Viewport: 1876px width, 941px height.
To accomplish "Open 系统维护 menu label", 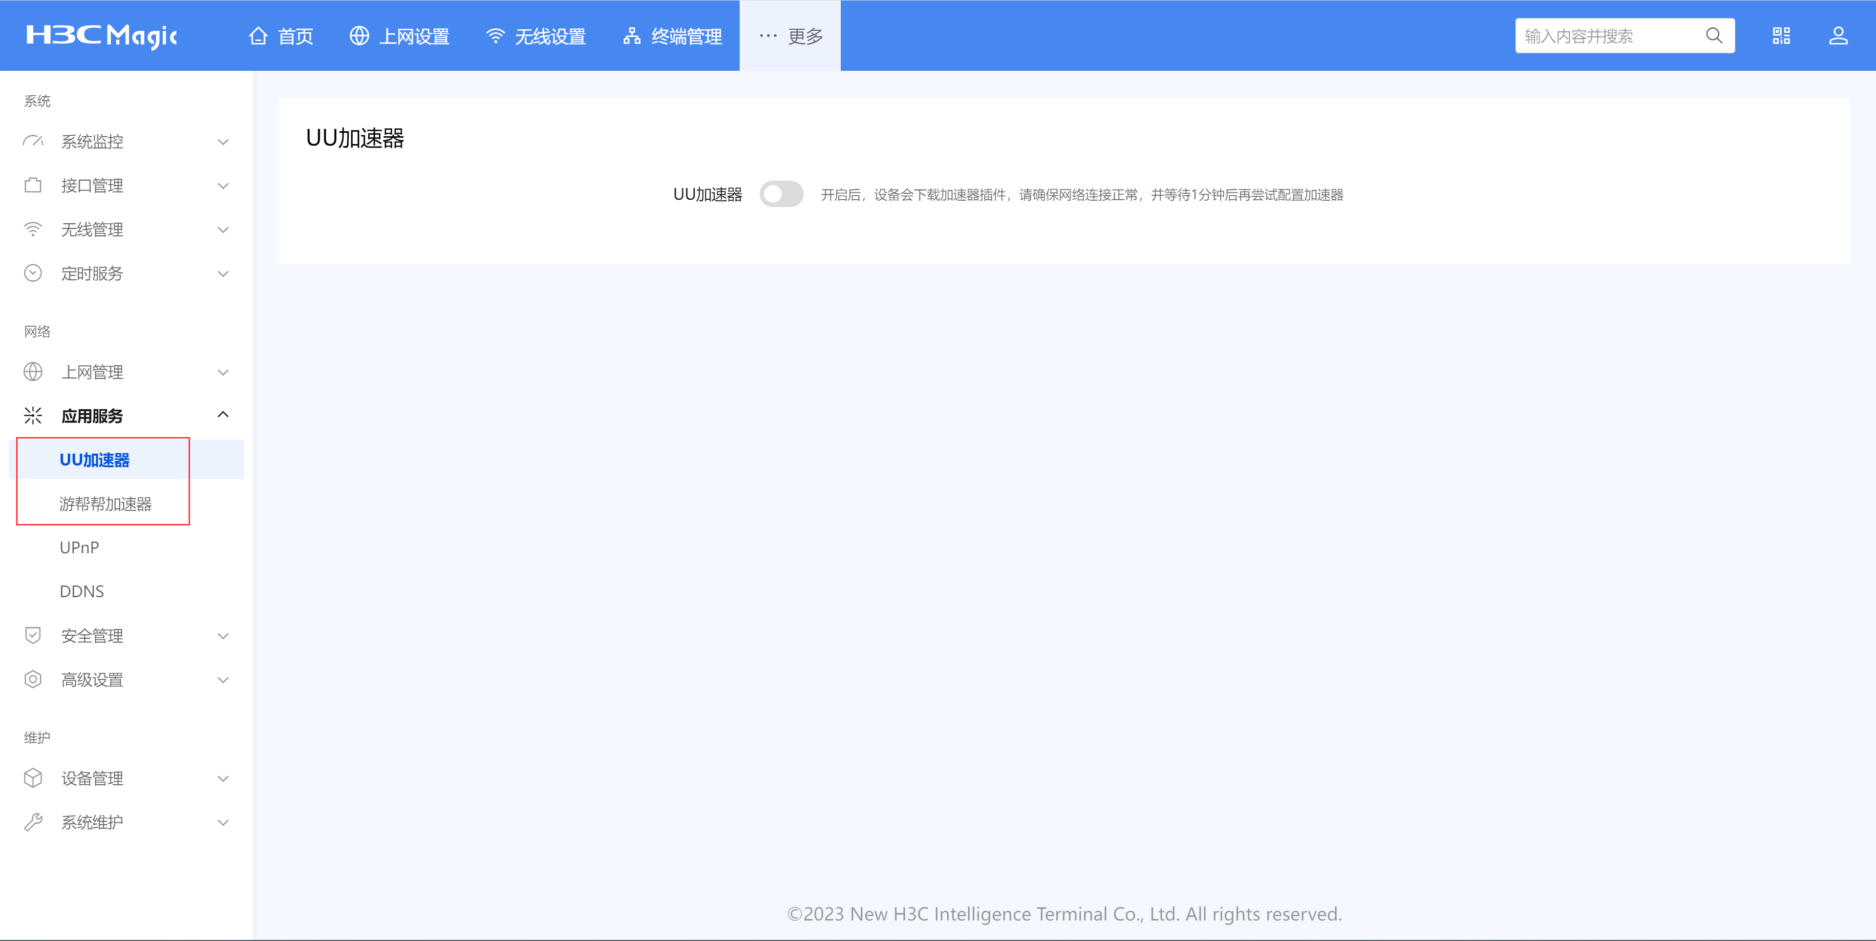I will pos(92,822).
